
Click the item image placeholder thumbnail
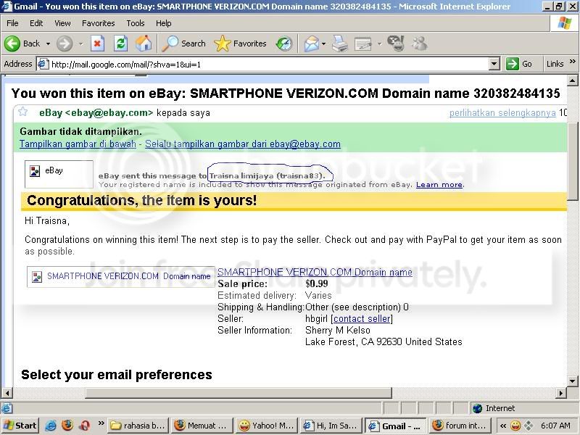tap(120, 276)
